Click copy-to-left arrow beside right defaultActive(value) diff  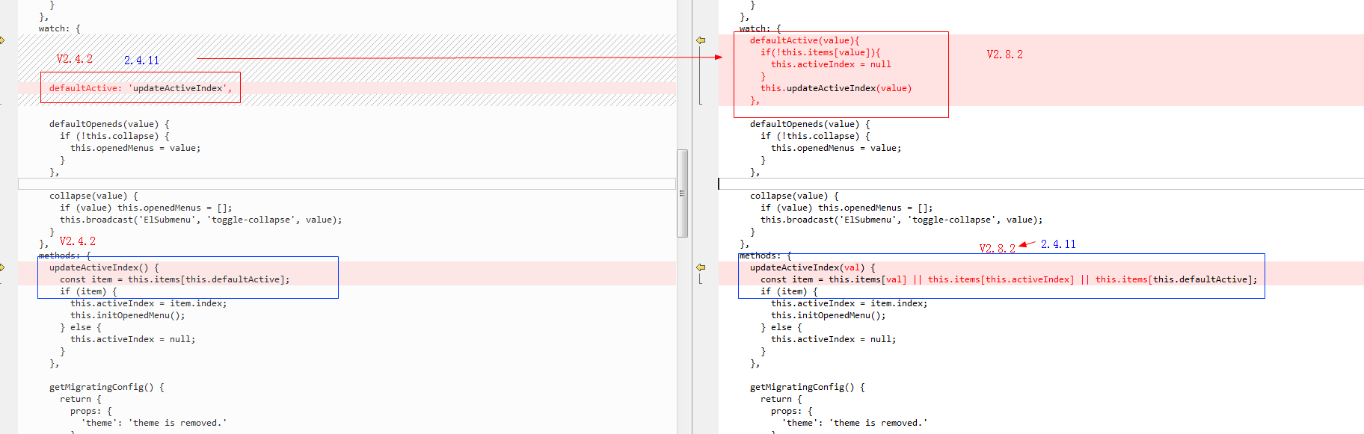point(701,40)
